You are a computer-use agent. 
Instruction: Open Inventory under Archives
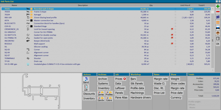(104, 88)
